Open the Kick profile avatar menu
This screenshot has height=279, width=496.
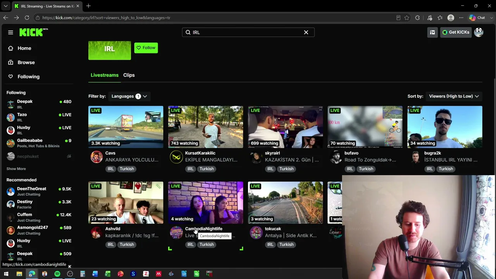point(479,32)
